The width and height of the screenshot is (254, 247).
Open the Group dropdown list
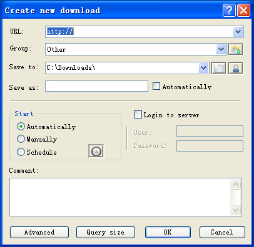point(221,49)
